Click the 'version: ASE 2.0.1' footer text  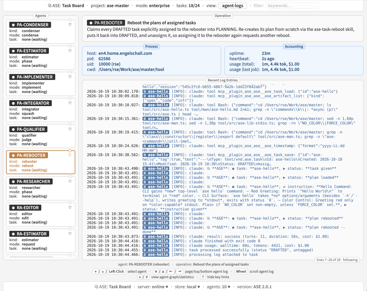[254, 287]
